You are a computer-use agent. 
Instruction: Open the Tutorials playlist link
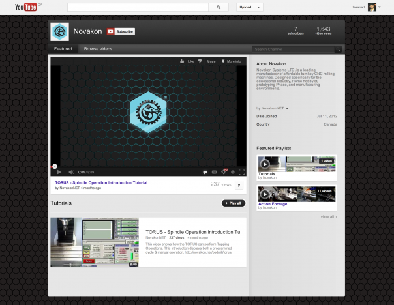click(267, 174)
